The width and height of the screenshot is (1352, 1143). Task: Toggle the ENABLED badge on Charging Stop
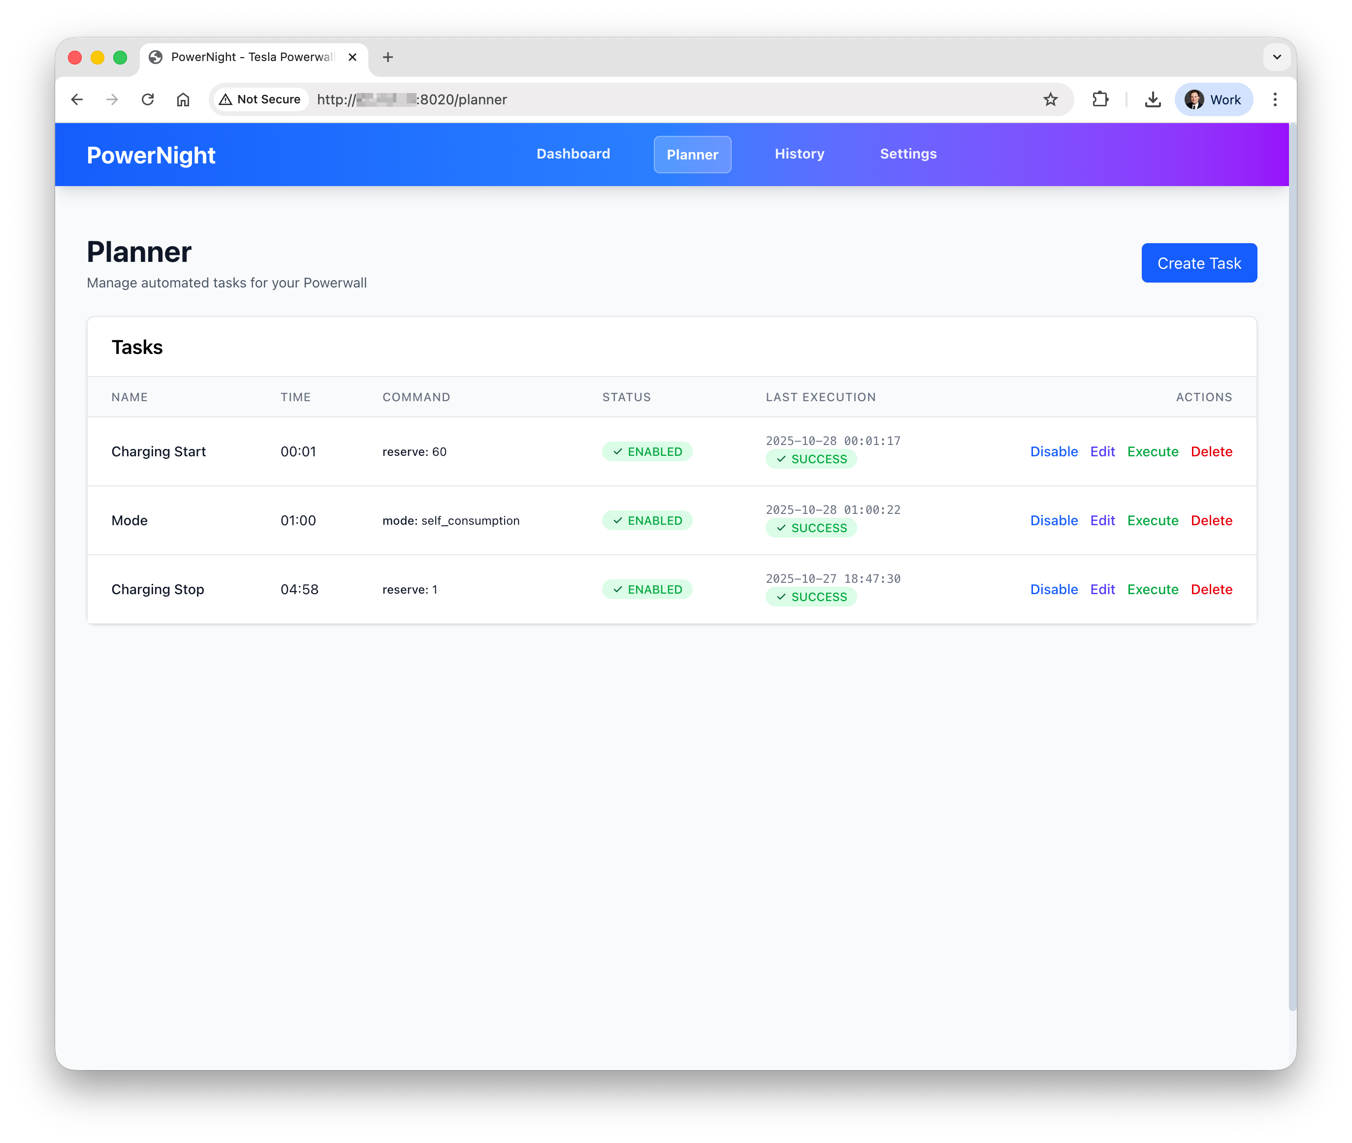point(647,589)
